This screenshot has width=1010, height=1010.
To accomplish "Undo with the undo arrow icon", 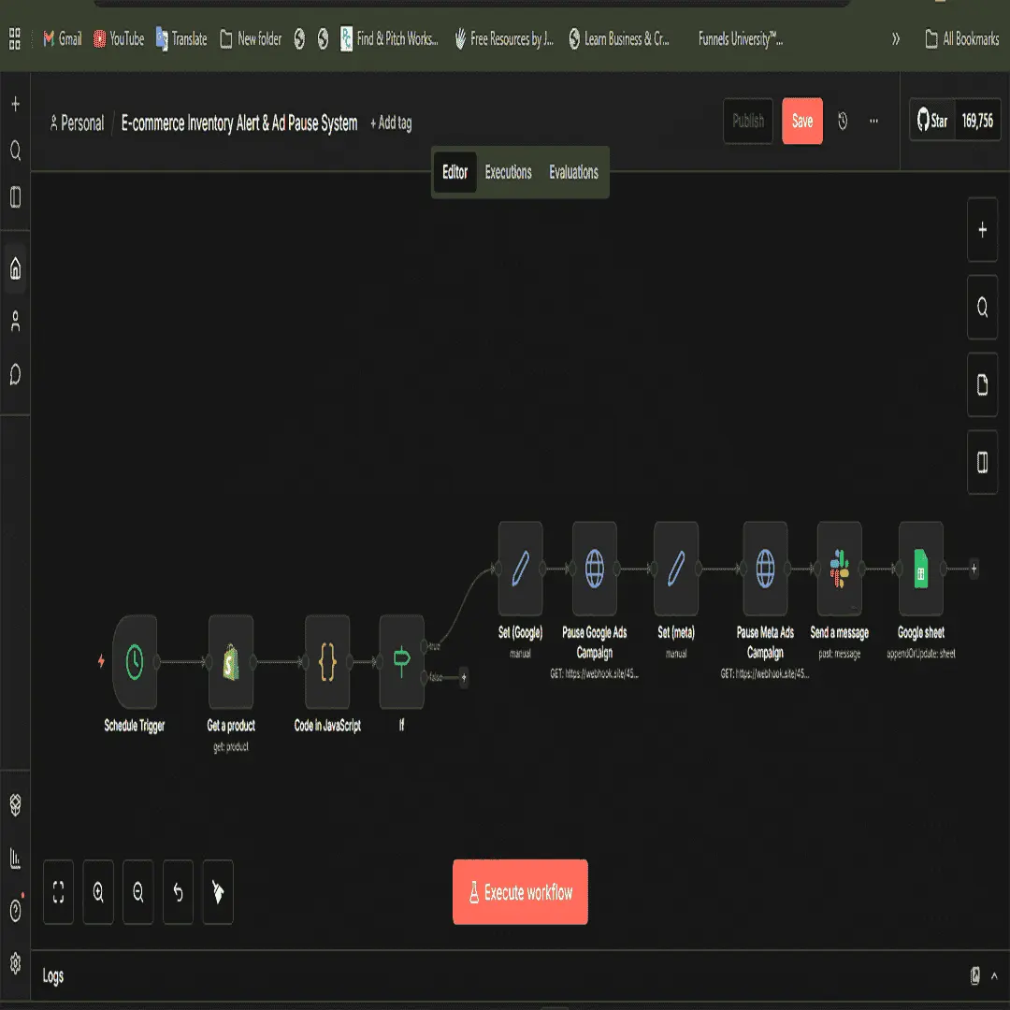I will [x=178, y=892].
